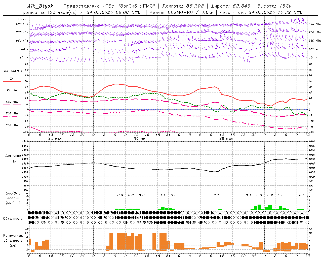Click the (км) unit label for convective cloud

tap(13, 245)
